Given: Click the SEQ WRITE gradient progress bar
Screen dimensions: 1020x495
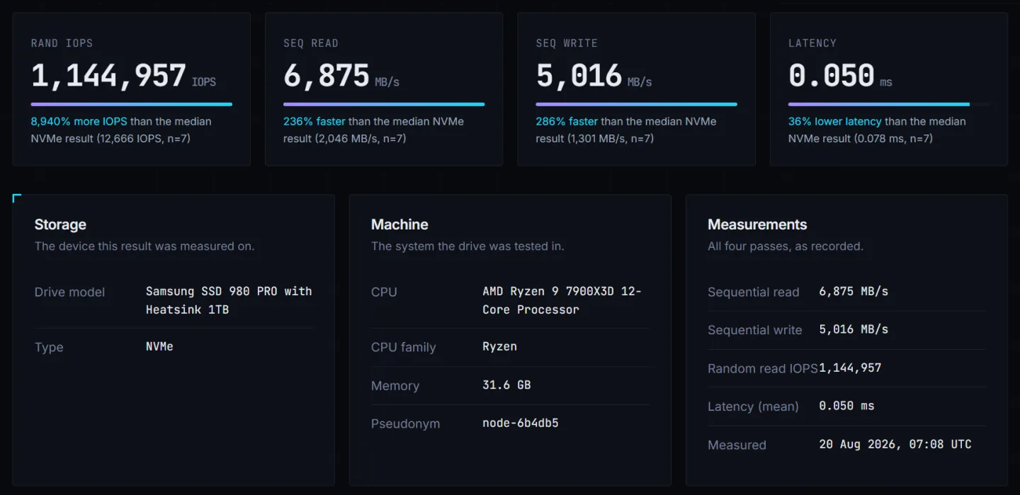Looking at the screenshot, I should coord(637,104).
